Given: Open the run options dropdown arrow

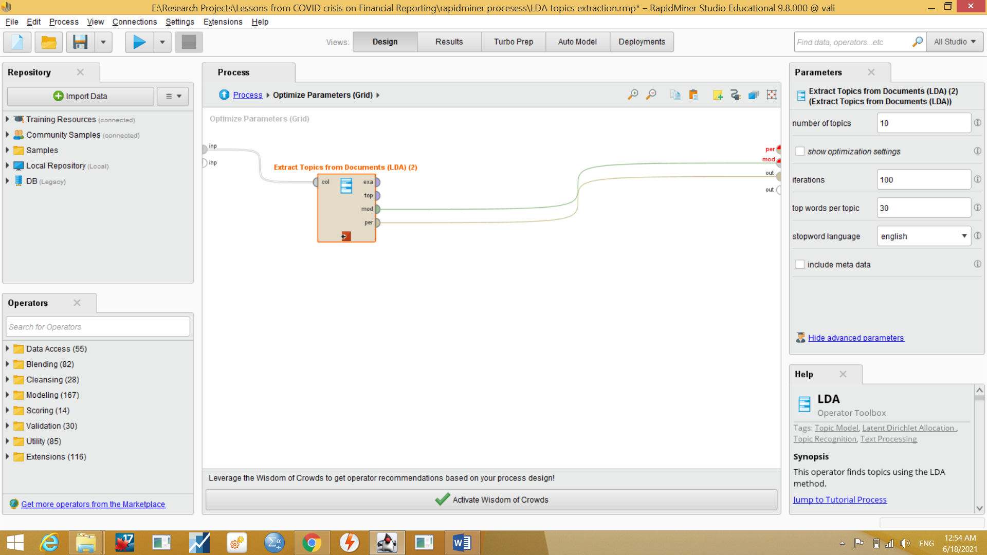Looking at the screenshot, I should pos(162,42).
